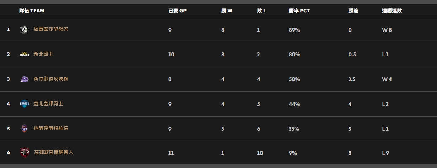This screenshot has width=437, height=168.
Task: Click the Formosa Dreamers team logo
Action: [x=24, y=30]
